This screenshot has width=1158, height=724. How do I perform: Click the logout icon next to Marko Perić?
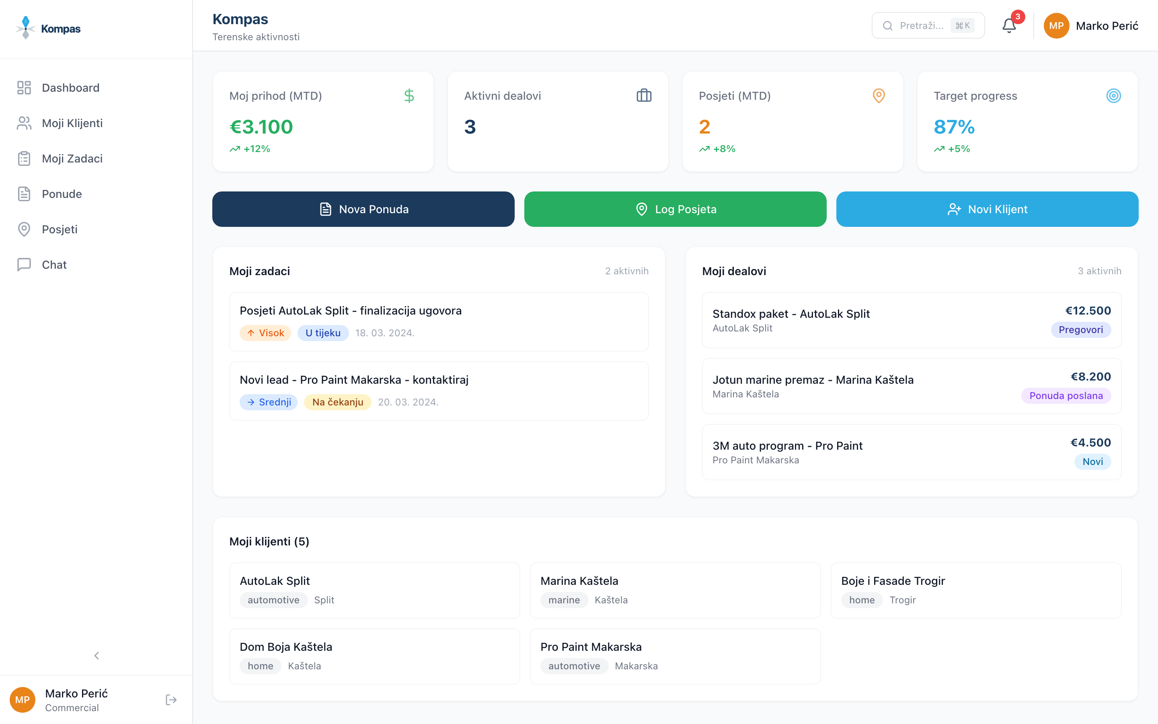tap(171, 699)
